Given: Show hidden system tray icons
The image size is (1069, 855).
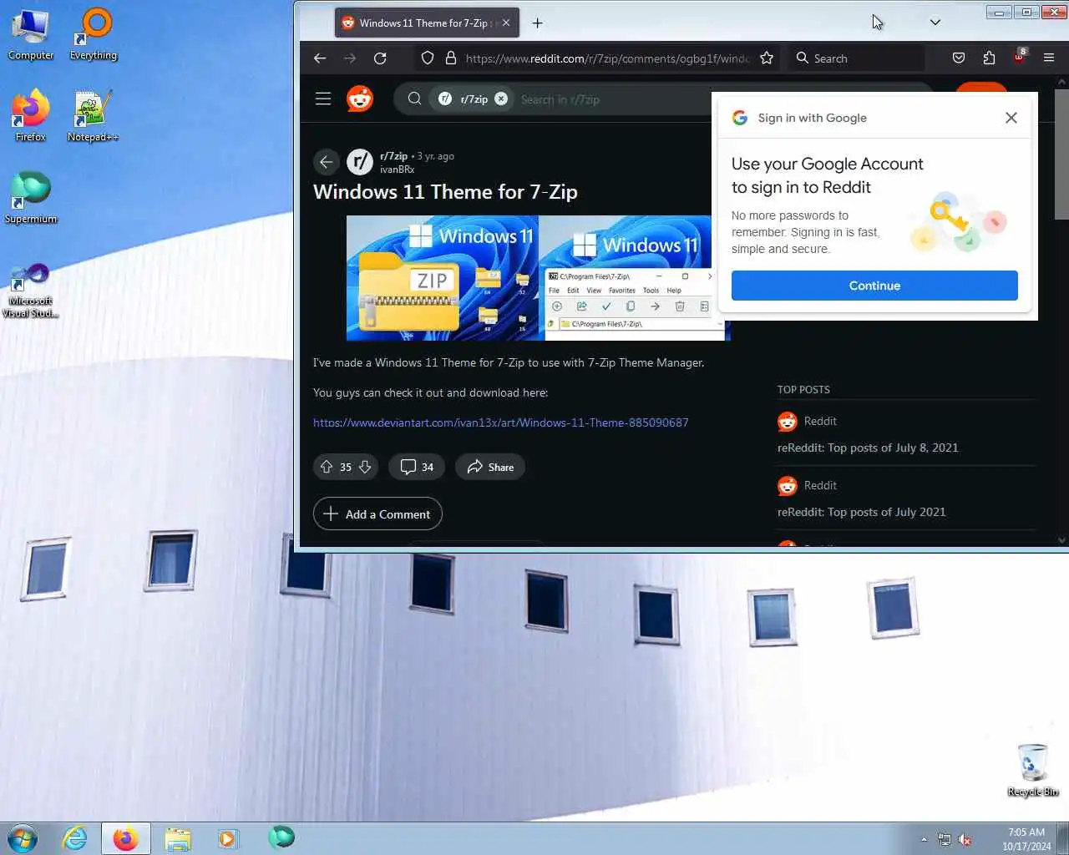Looking at the screenshot, I should 924,839.
